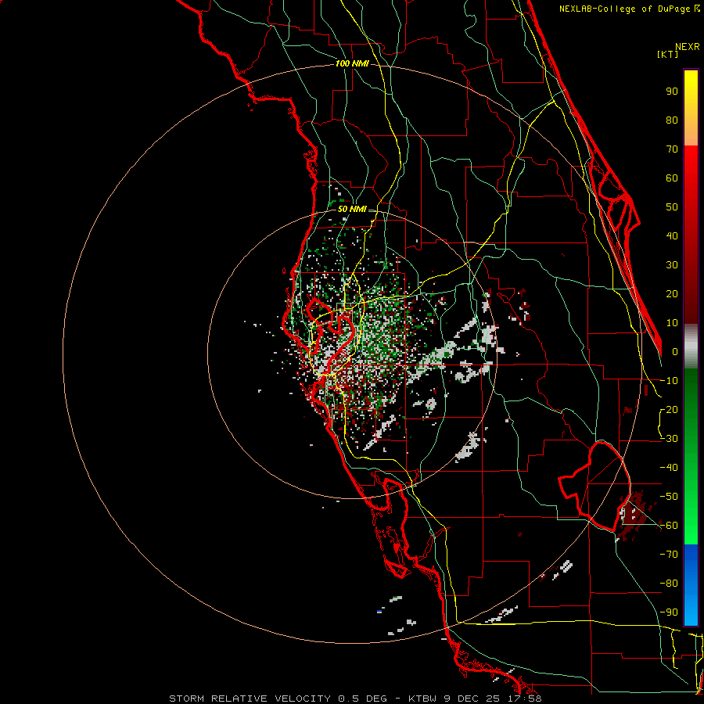Click the [KT] units label
The height and width of the screenshot is (704, 704).
(x=667, y=54)
